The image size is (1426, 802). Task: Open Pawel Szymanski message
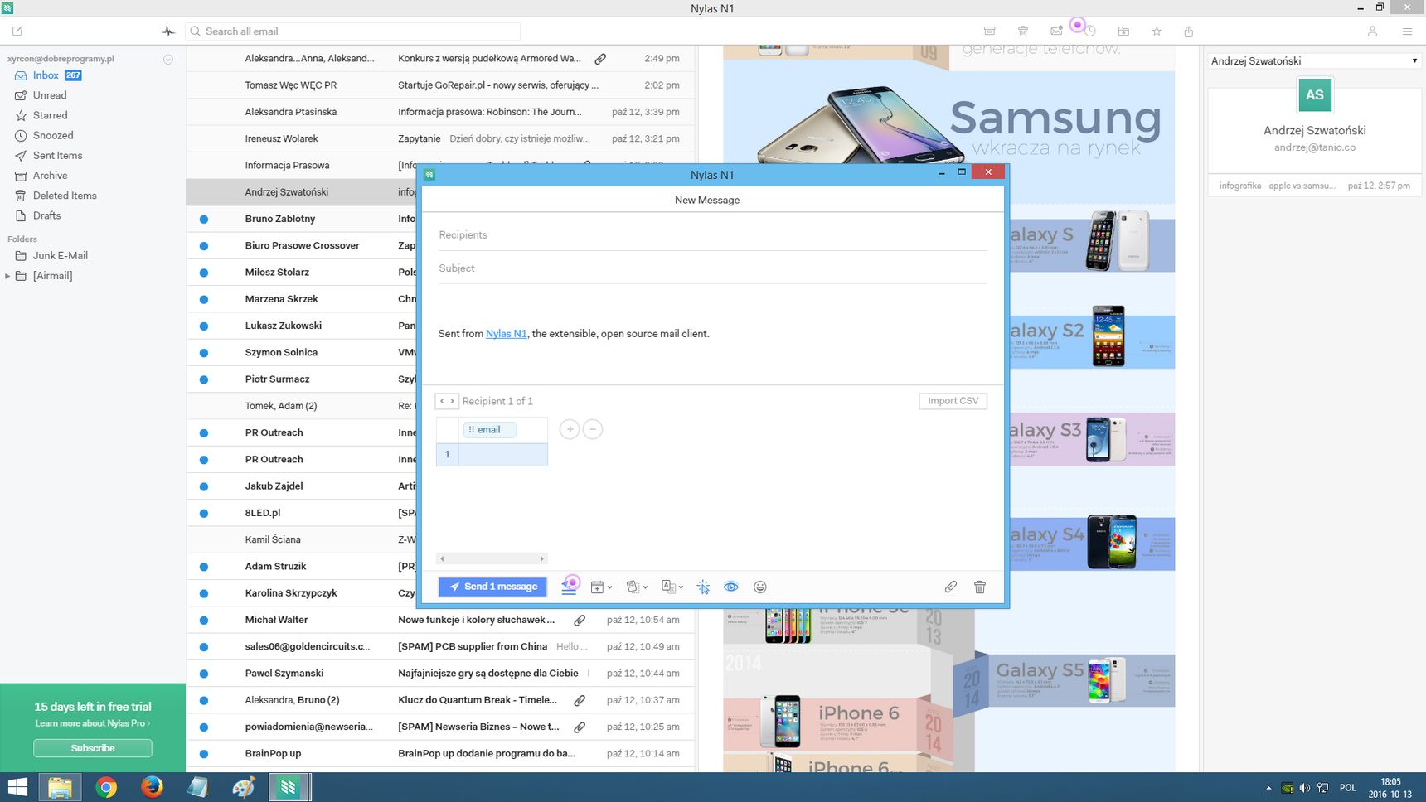[440, 673]
